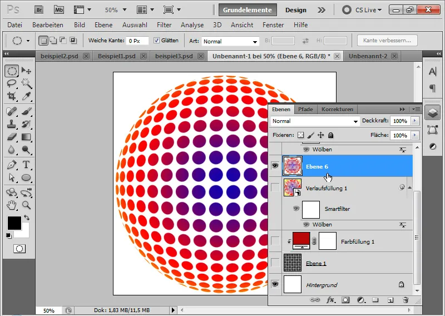Toggle lock all for layer
This screenshot has width=445, height=316.
(x=330, y=135)
